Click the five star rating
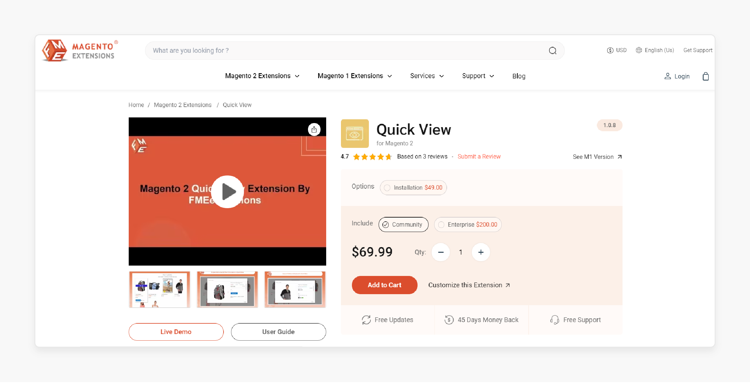750x383 pixels. coord(372,157)
